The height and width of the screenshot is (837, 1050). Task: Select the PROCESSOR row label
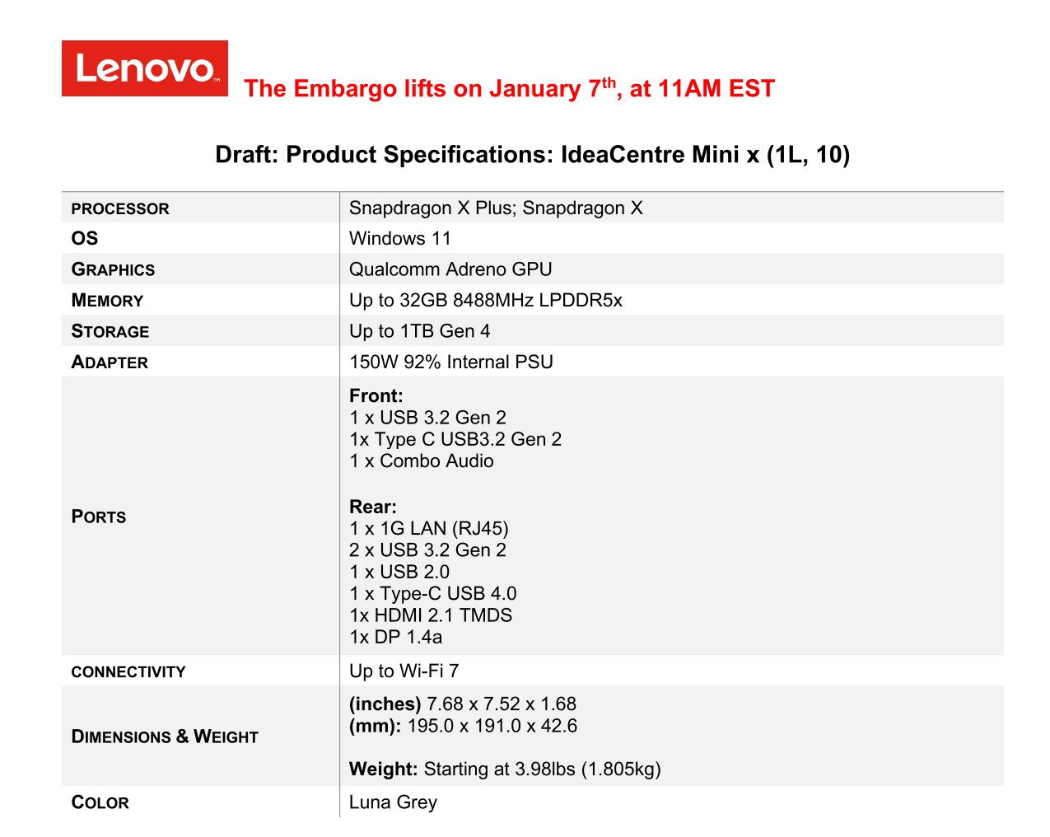pos(120,208)
